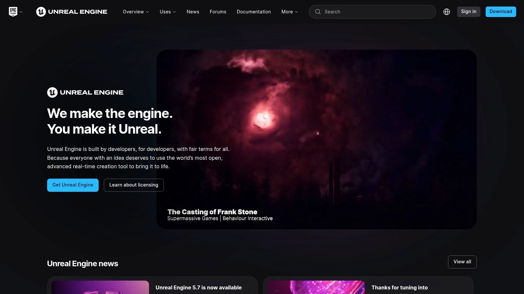
Task: Click the Sign in button
Action: (x=468, y=11)
